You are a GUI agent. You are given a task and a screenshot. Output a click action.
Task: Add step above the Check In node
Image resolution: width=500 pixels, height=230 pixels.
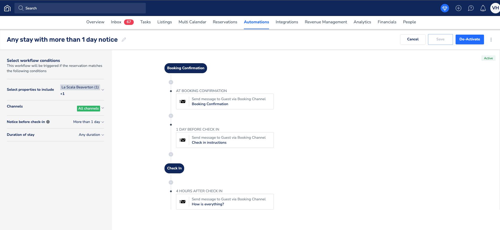point(171,154)
